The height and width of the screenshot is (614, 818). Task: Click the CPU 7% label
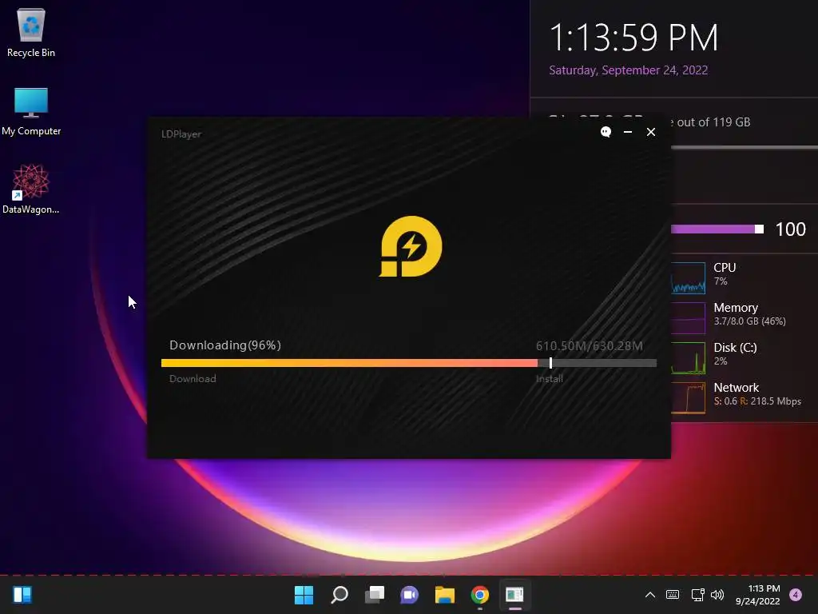tap(725, 273)
